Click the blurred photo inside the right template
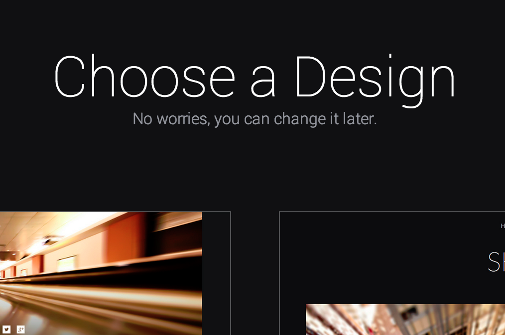The height and width of the screenshot is (335, 505). pos(405,319)
